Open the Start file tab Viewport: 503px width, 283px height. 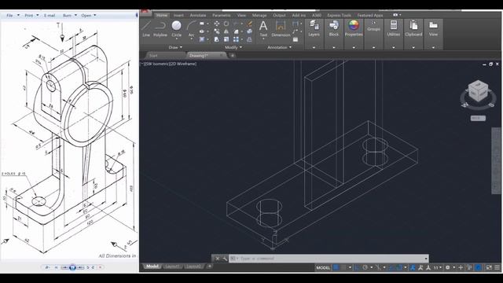(x=153, y=56)
